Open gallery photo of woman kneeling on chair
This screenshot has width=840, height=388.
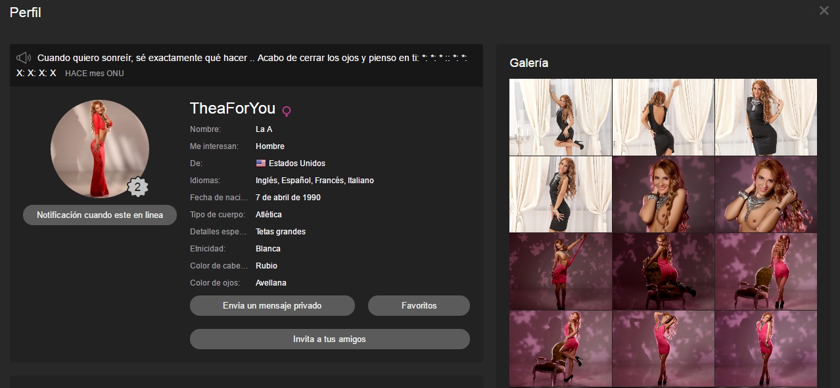(x=663, y=271)
